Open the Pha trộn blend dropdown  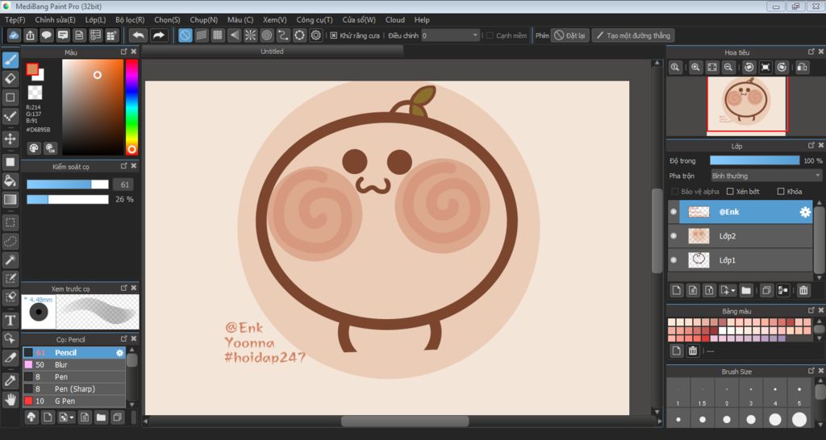tap(766, 176)
